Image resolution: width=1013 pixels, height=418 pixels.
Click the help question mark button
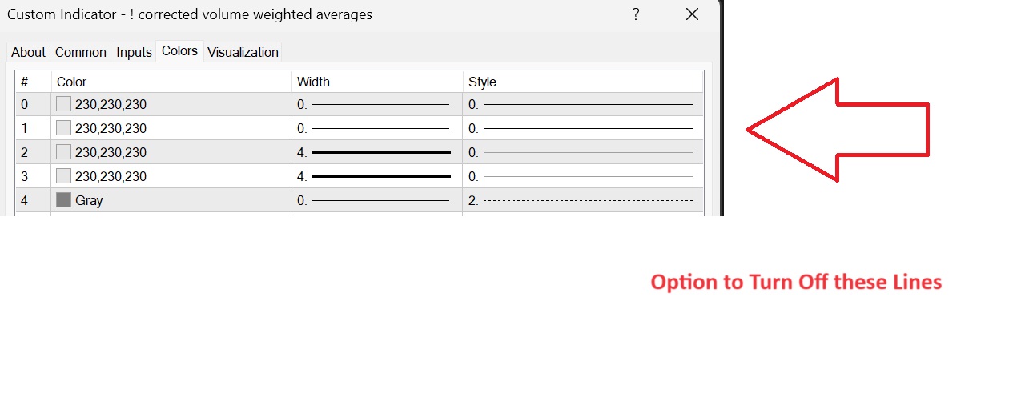point(636,14)
